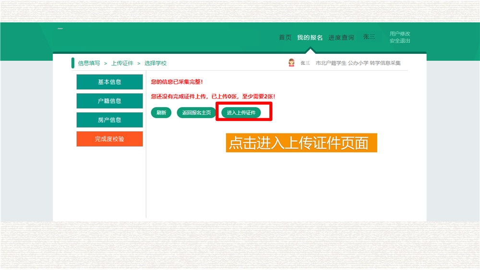Select the 完成度校验 sidebar button
The width and height of the screenshot is (480, 270).
(x=109, y=139)
